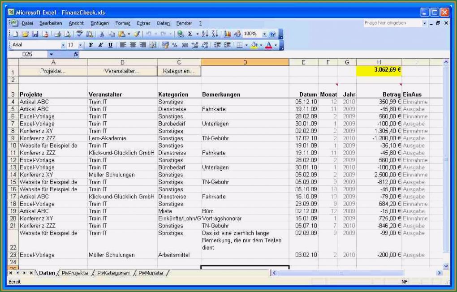457x292 pixels.
Task: Open the Save icon to save FinanzCheck.xls
Action: point(35,34)
